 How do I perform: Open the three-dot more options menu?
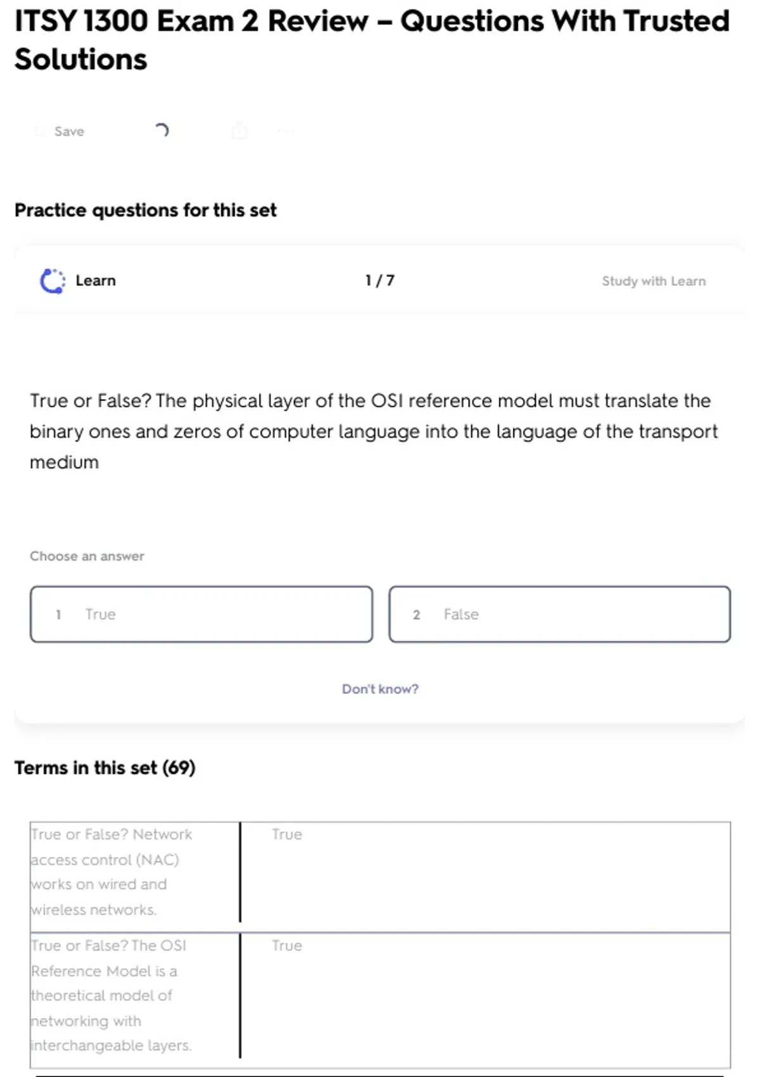285,131
